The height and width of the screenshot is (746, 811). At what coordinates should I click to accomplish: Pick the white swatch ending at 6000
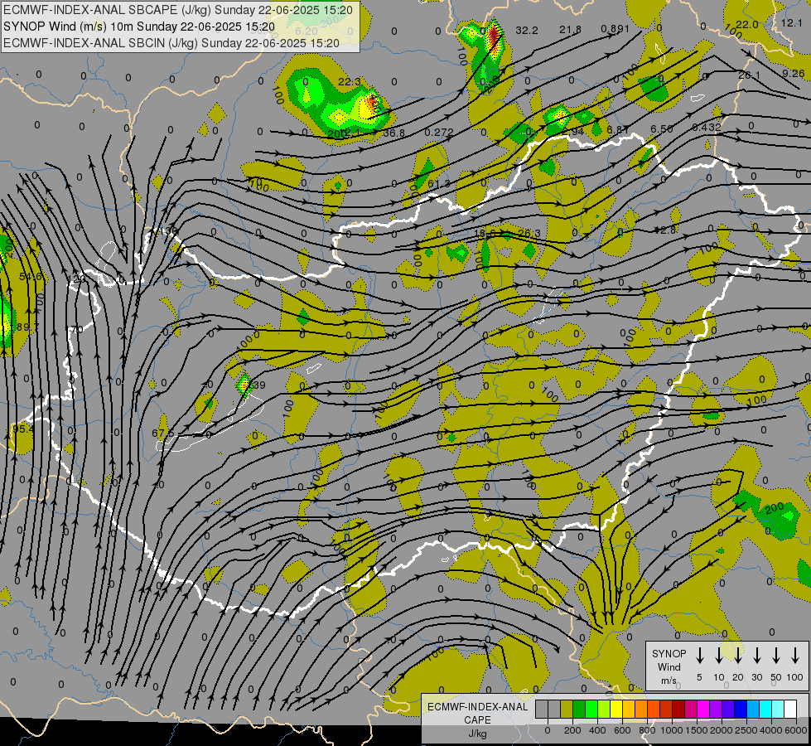pos(790,710)
